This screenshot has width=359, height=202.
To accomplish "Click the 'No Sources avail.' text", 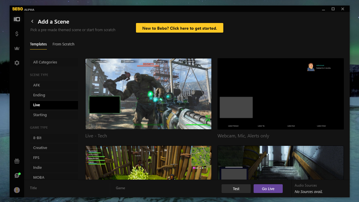I will coord(309,192).
